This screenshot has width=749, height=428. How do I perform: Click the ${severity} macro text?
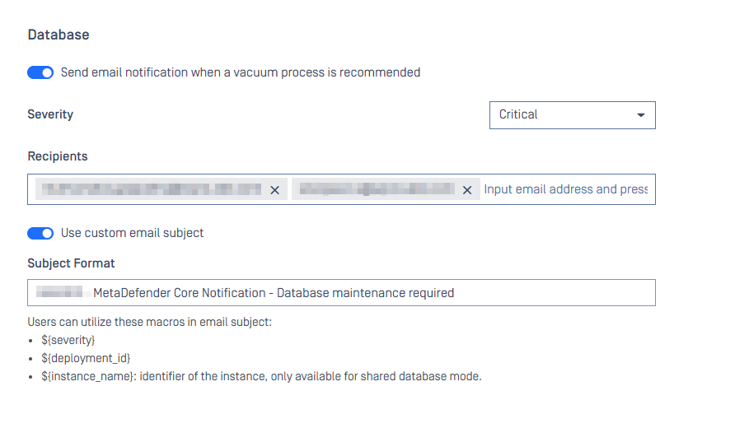[68, 340]
